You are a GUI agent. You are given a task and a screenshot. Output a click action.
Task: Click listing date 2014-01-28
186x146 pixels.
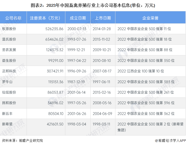(102, 29)
